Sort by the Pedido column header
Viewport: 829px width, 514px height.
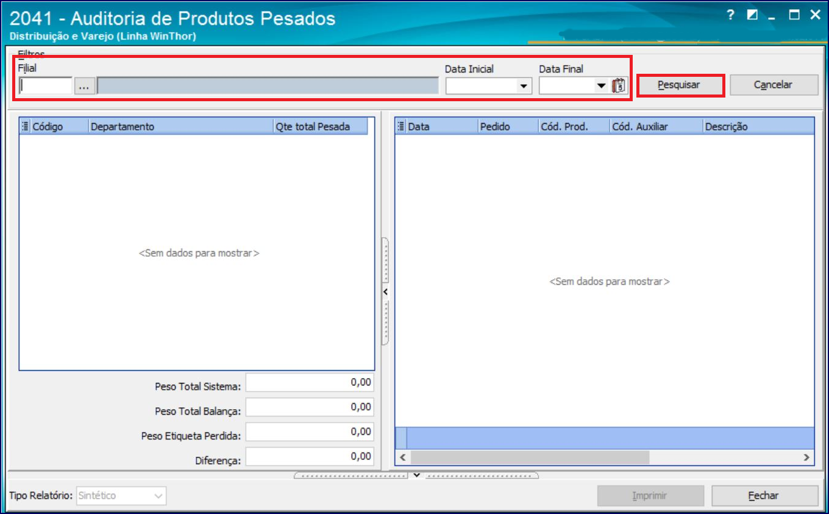[x=508, y=127]
